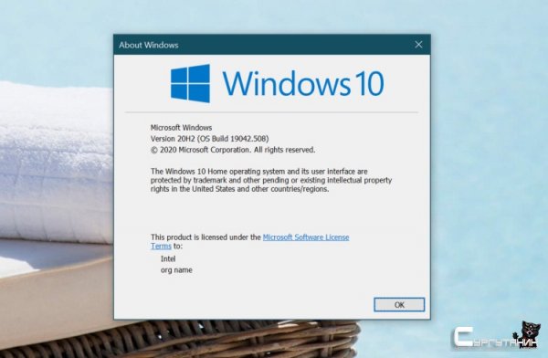The width and height of the screenshot is (548, 358).
Task: Click the "© 2020 Microsoft Corporation" line
Action: (x=233, y=150)
